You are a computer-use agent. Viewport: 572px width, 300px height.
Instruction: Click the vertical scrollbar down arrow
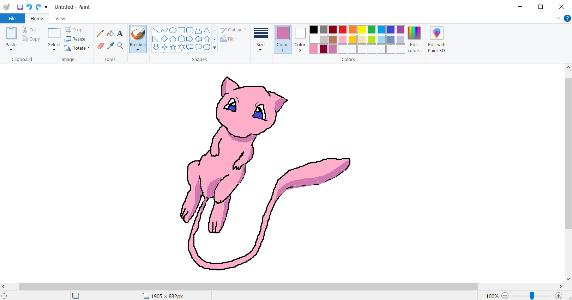point(568,279)
